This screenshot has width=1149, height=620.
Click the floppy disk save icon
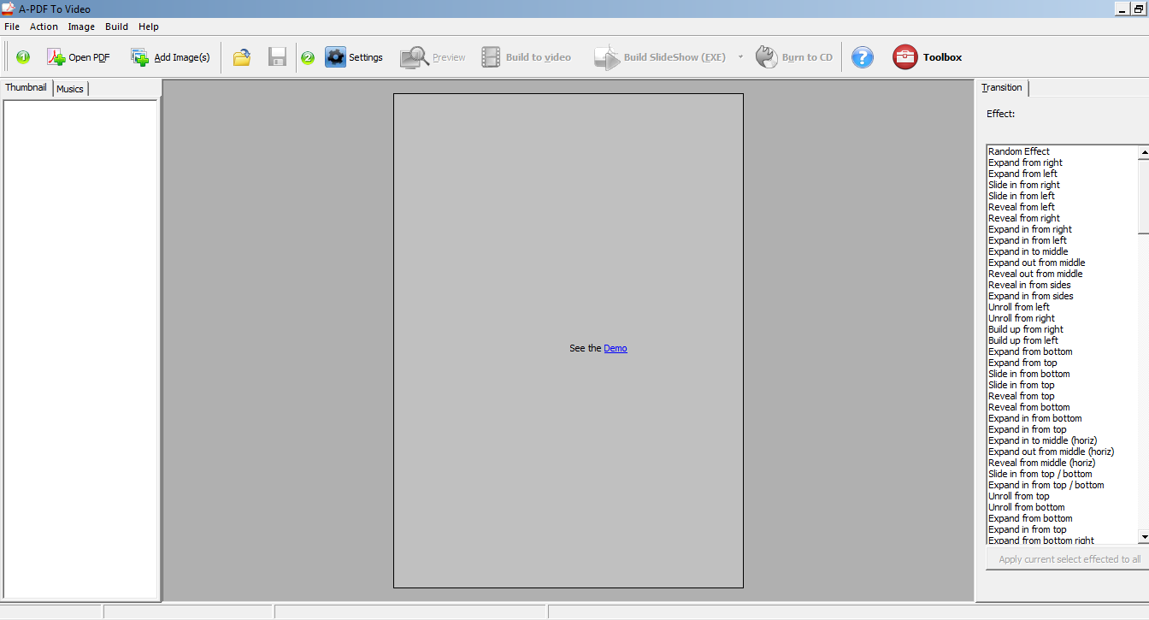(x=277, y=57)
